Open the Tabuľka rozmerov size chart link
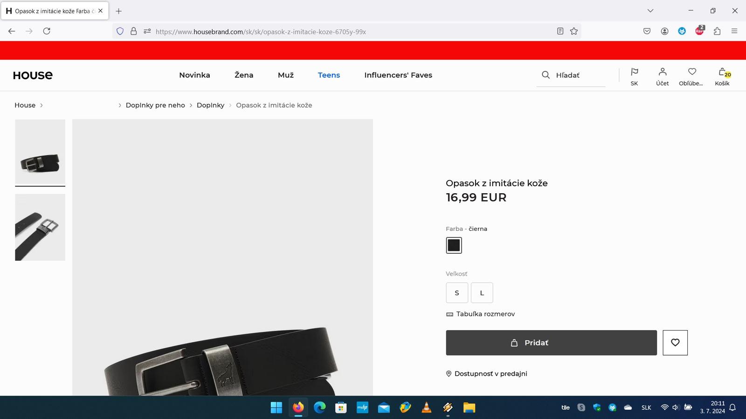This screenshot has width=746, height=419. 485,314
